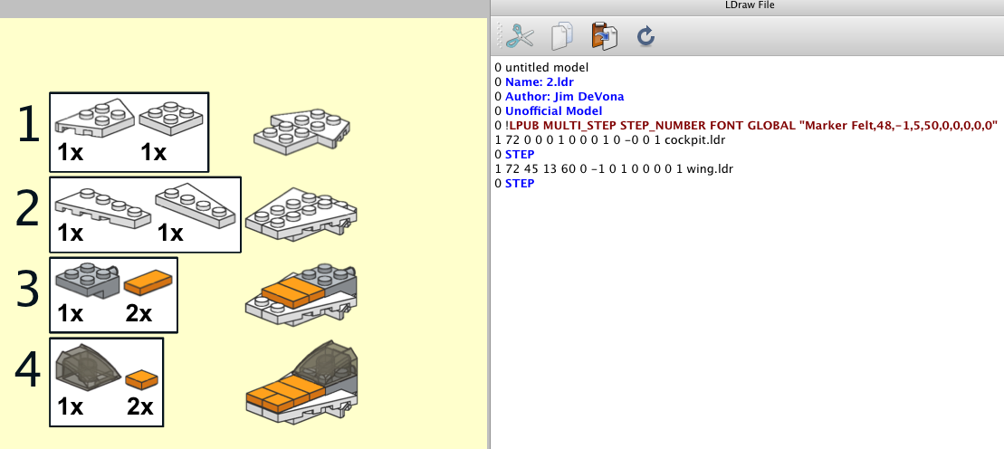Select the step number 2
Screen dimensions: 1004x449
[29, 208]
